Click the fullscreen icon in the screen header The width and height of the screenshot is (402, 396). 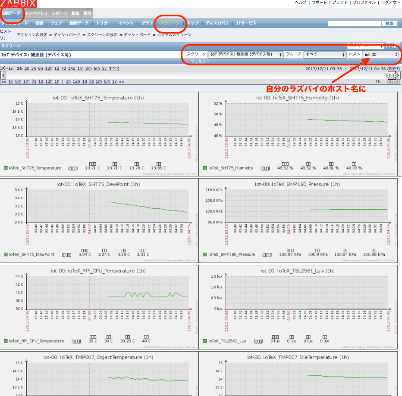[397, 46]
